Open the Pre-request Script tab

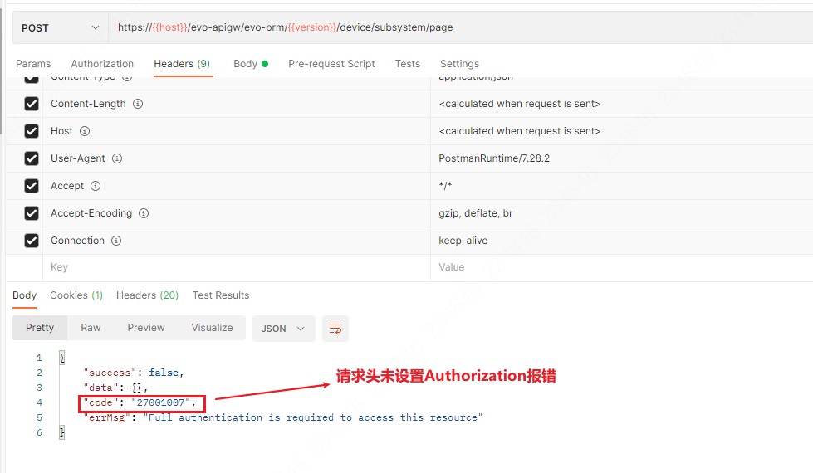[x=331, y=64]
